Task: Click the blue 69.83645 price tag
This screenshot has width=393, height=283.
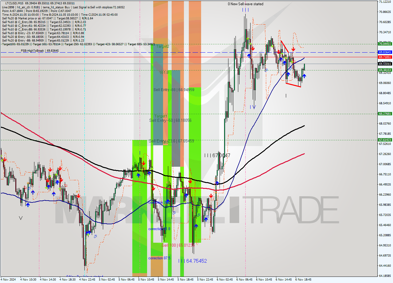Action: [x=385, y=52]
